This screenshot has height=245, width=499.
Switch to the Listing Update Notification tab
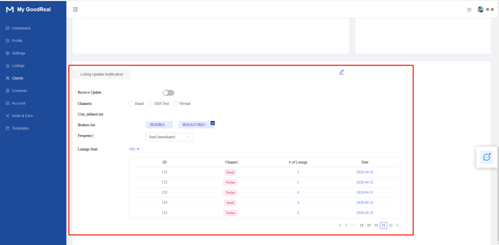(101, 74)
